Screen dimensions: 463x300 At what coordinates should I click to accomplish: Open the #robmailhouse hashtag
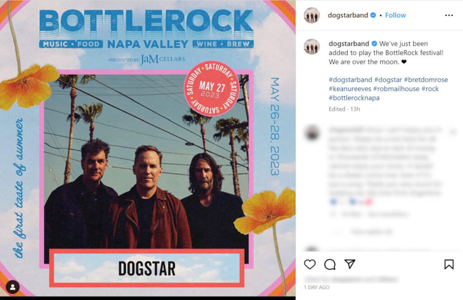click(396, 89)
